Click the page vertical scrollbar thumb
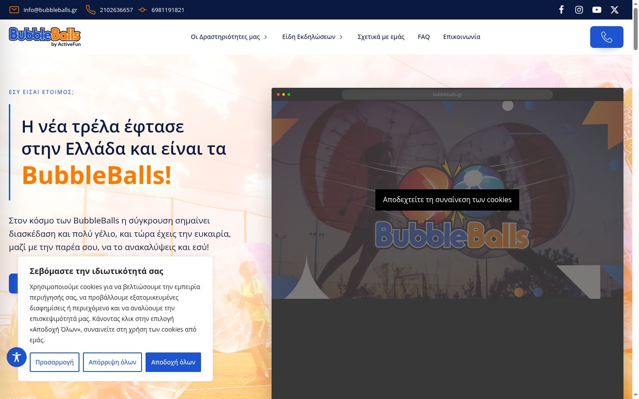Screen dimensions: 639x399 (x=635, y=29)
